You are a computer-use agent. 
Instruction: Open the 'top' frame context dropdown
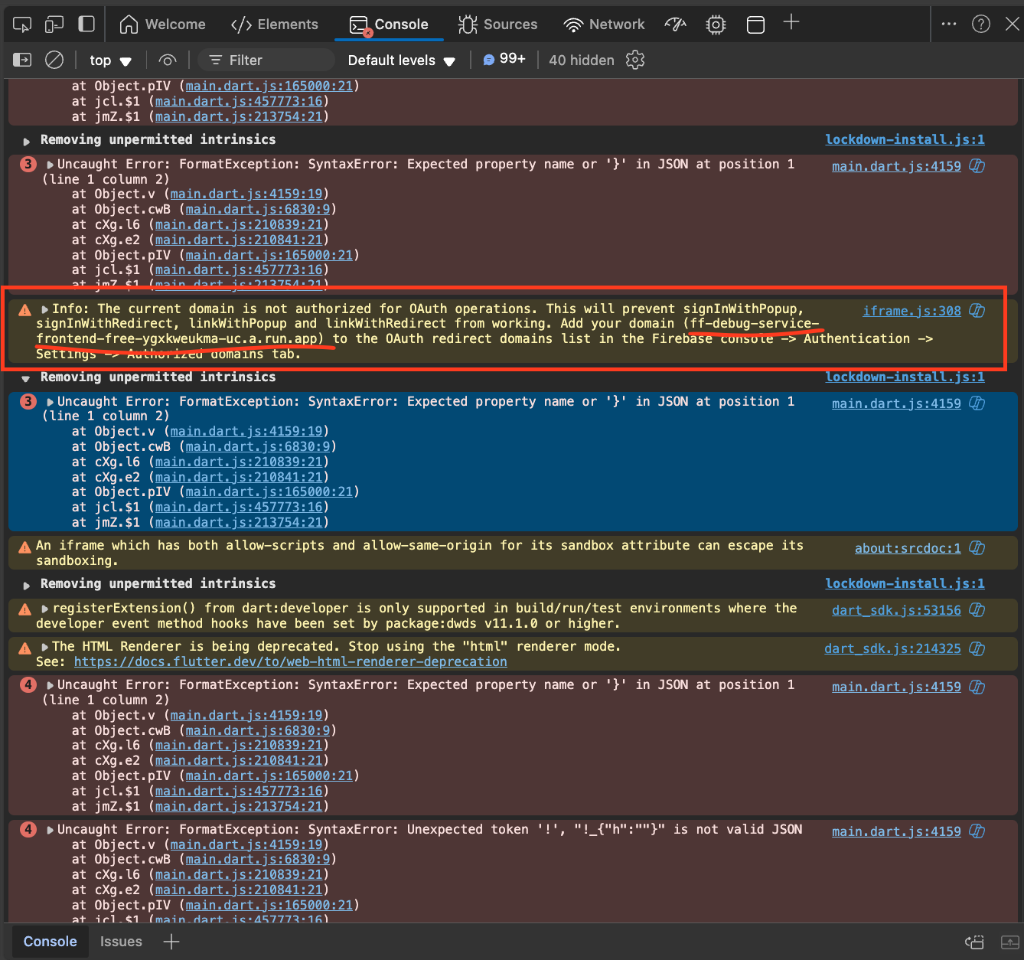pos(109,60)
